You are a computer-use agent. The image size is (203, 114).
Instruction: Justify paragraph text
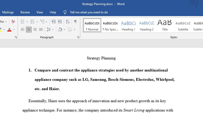click(x=41, y=29)
